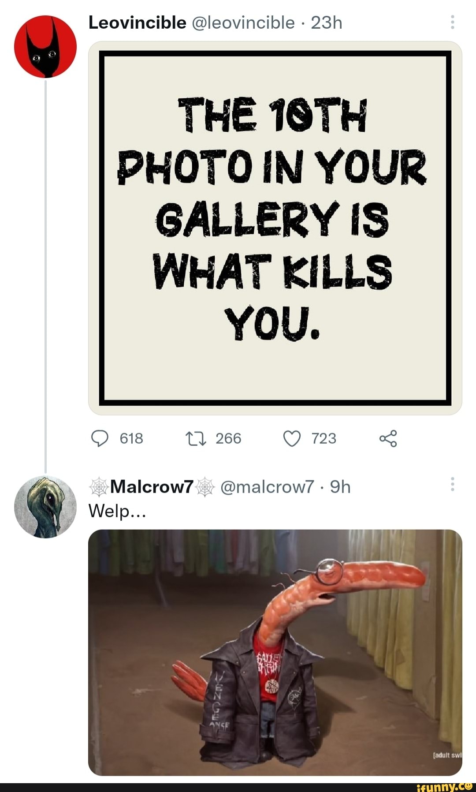Viewport: 476px width, 792px height.
Task: Visit the Malcrow7 display name
Action: pos(152,487)
